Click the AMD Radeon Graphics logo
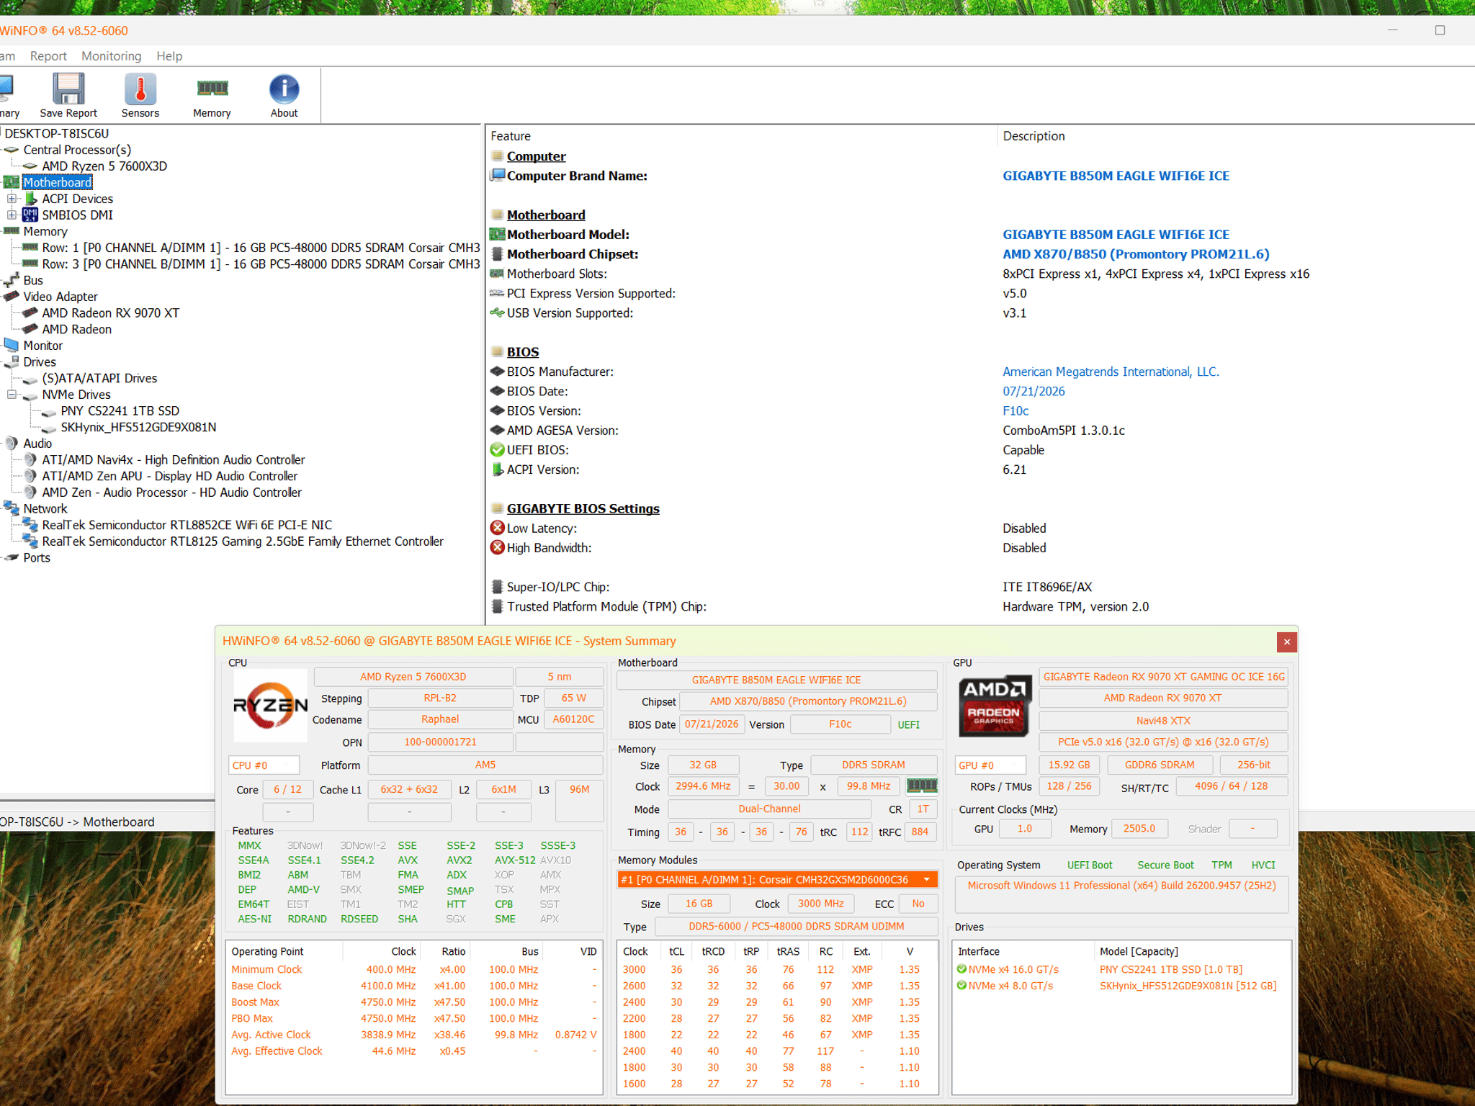1475x1106 pixels. (x=994, y=706)
